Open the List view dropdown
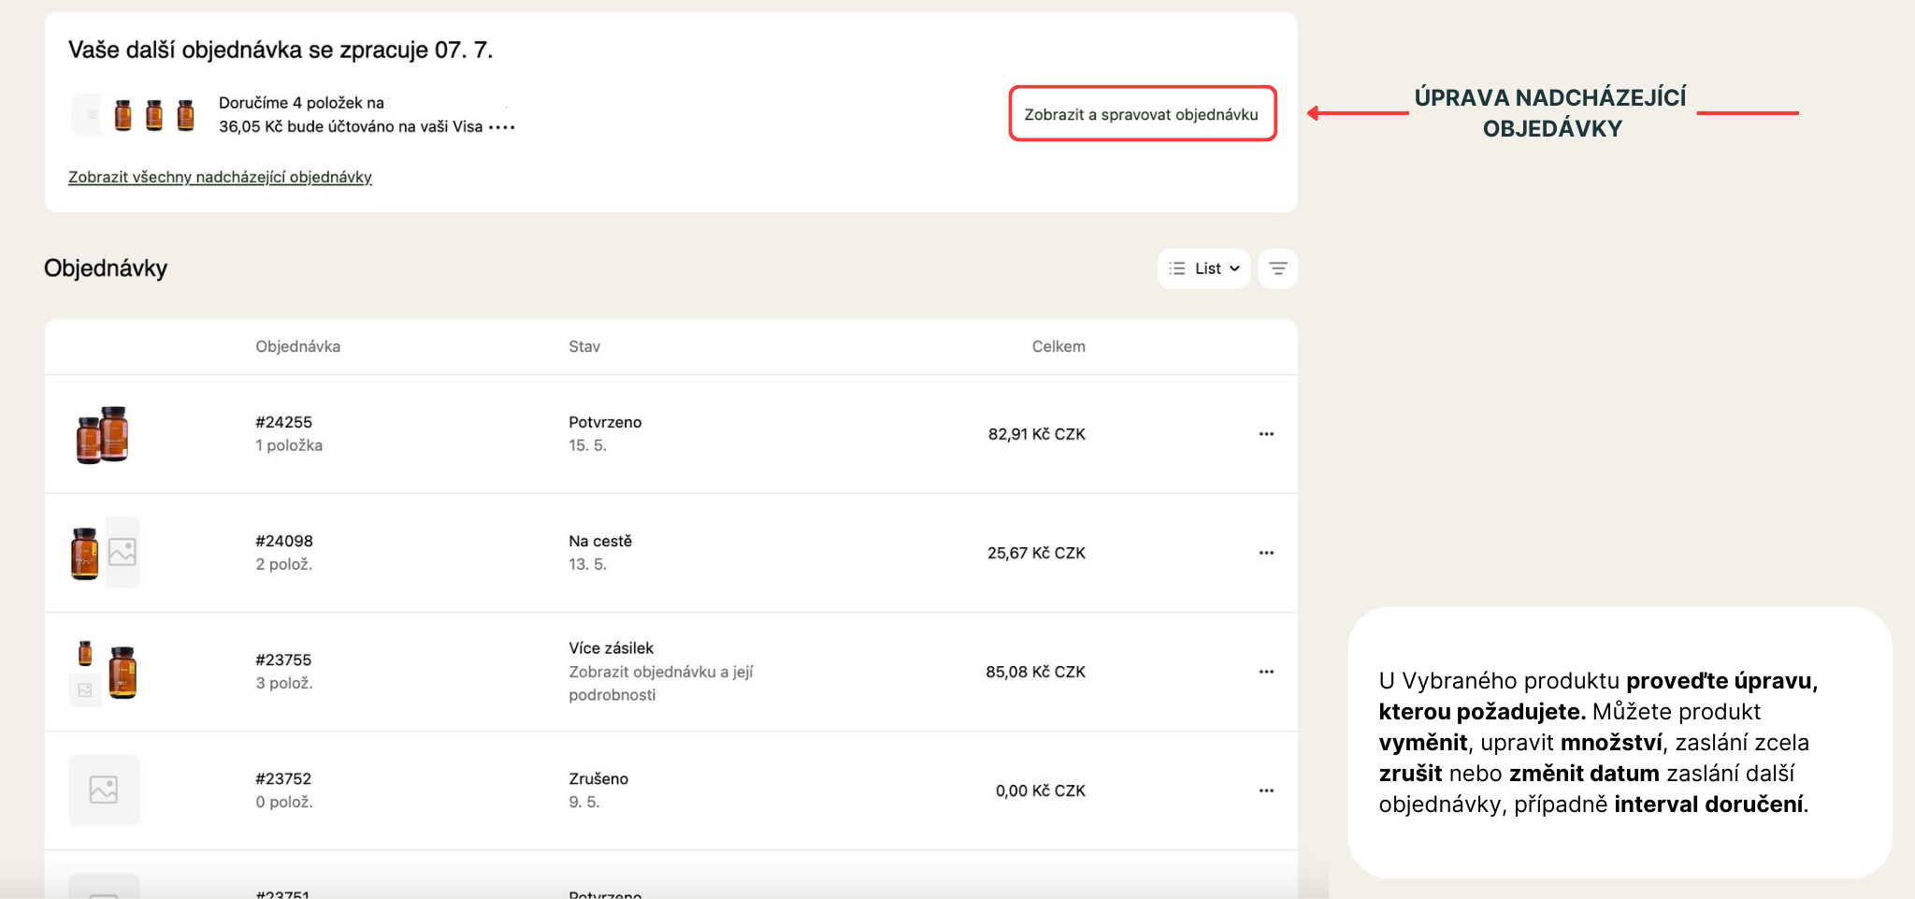Viewport: 1915px width, 899px height. click(x=1203, y=268)
